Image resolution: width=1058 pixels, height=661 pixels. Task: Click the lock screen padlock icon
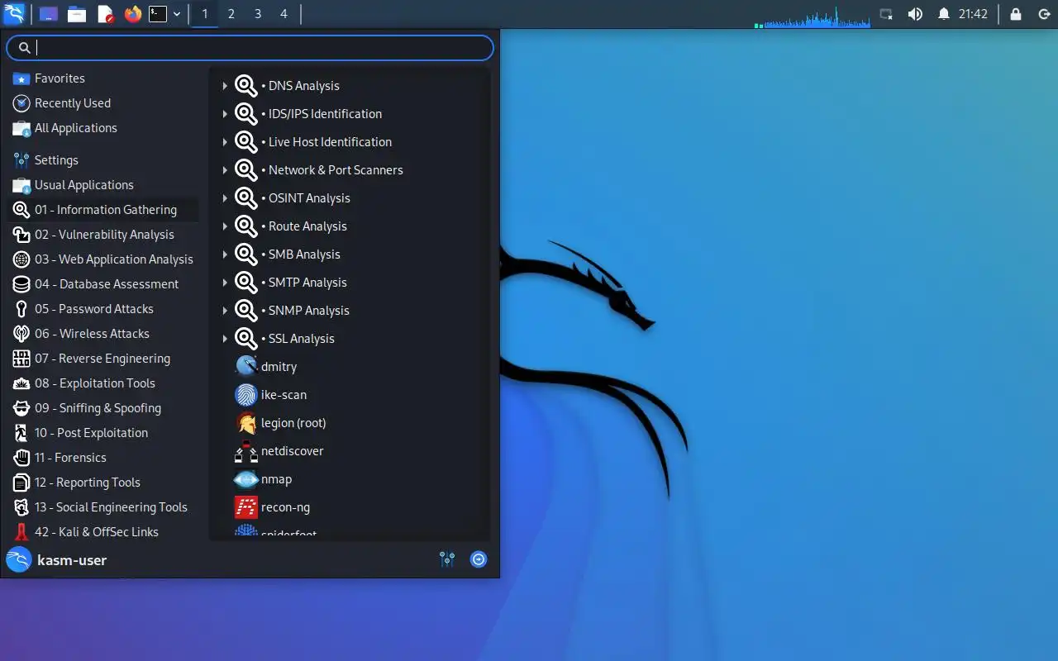[1015, 14]
